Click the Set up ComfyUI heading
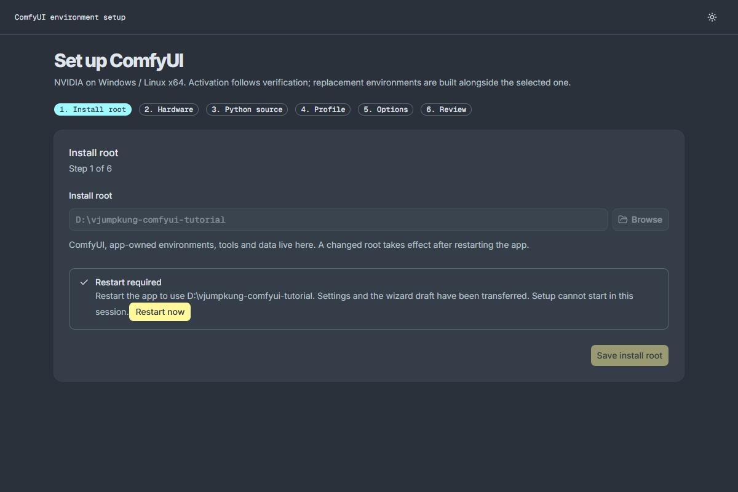The height and width of the screenshot is (492, 738). (x=119, y=61)
